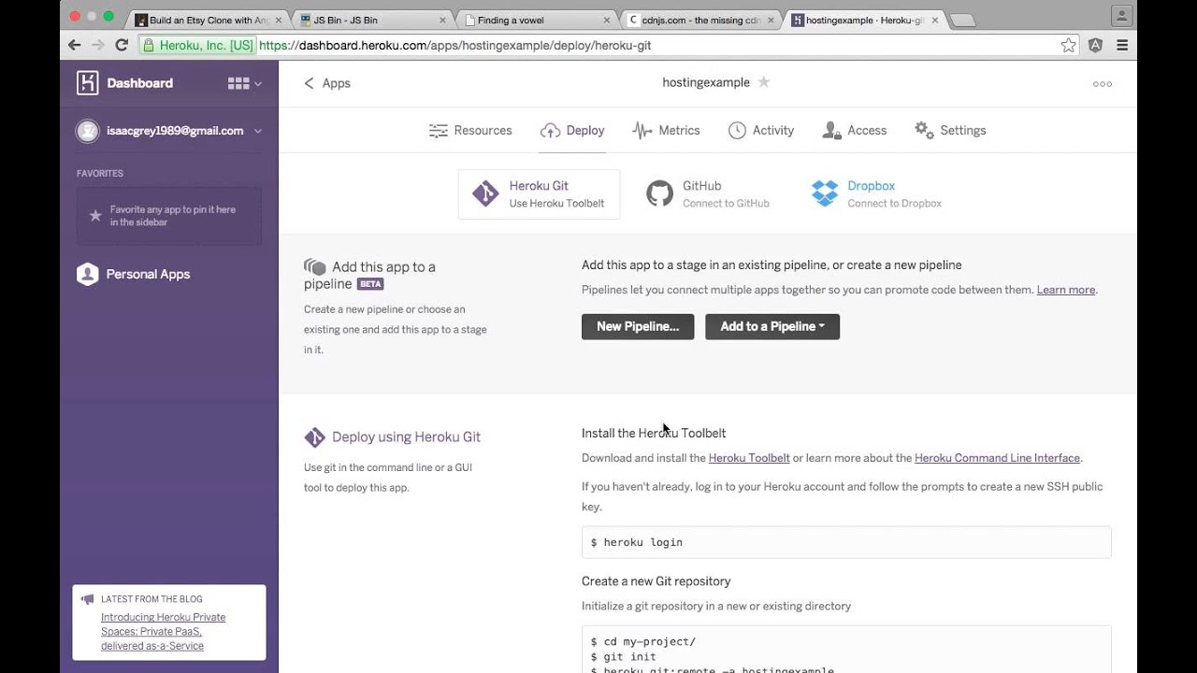
Task: Open the Learn more pipelines link
Action: pos(1066,290)
